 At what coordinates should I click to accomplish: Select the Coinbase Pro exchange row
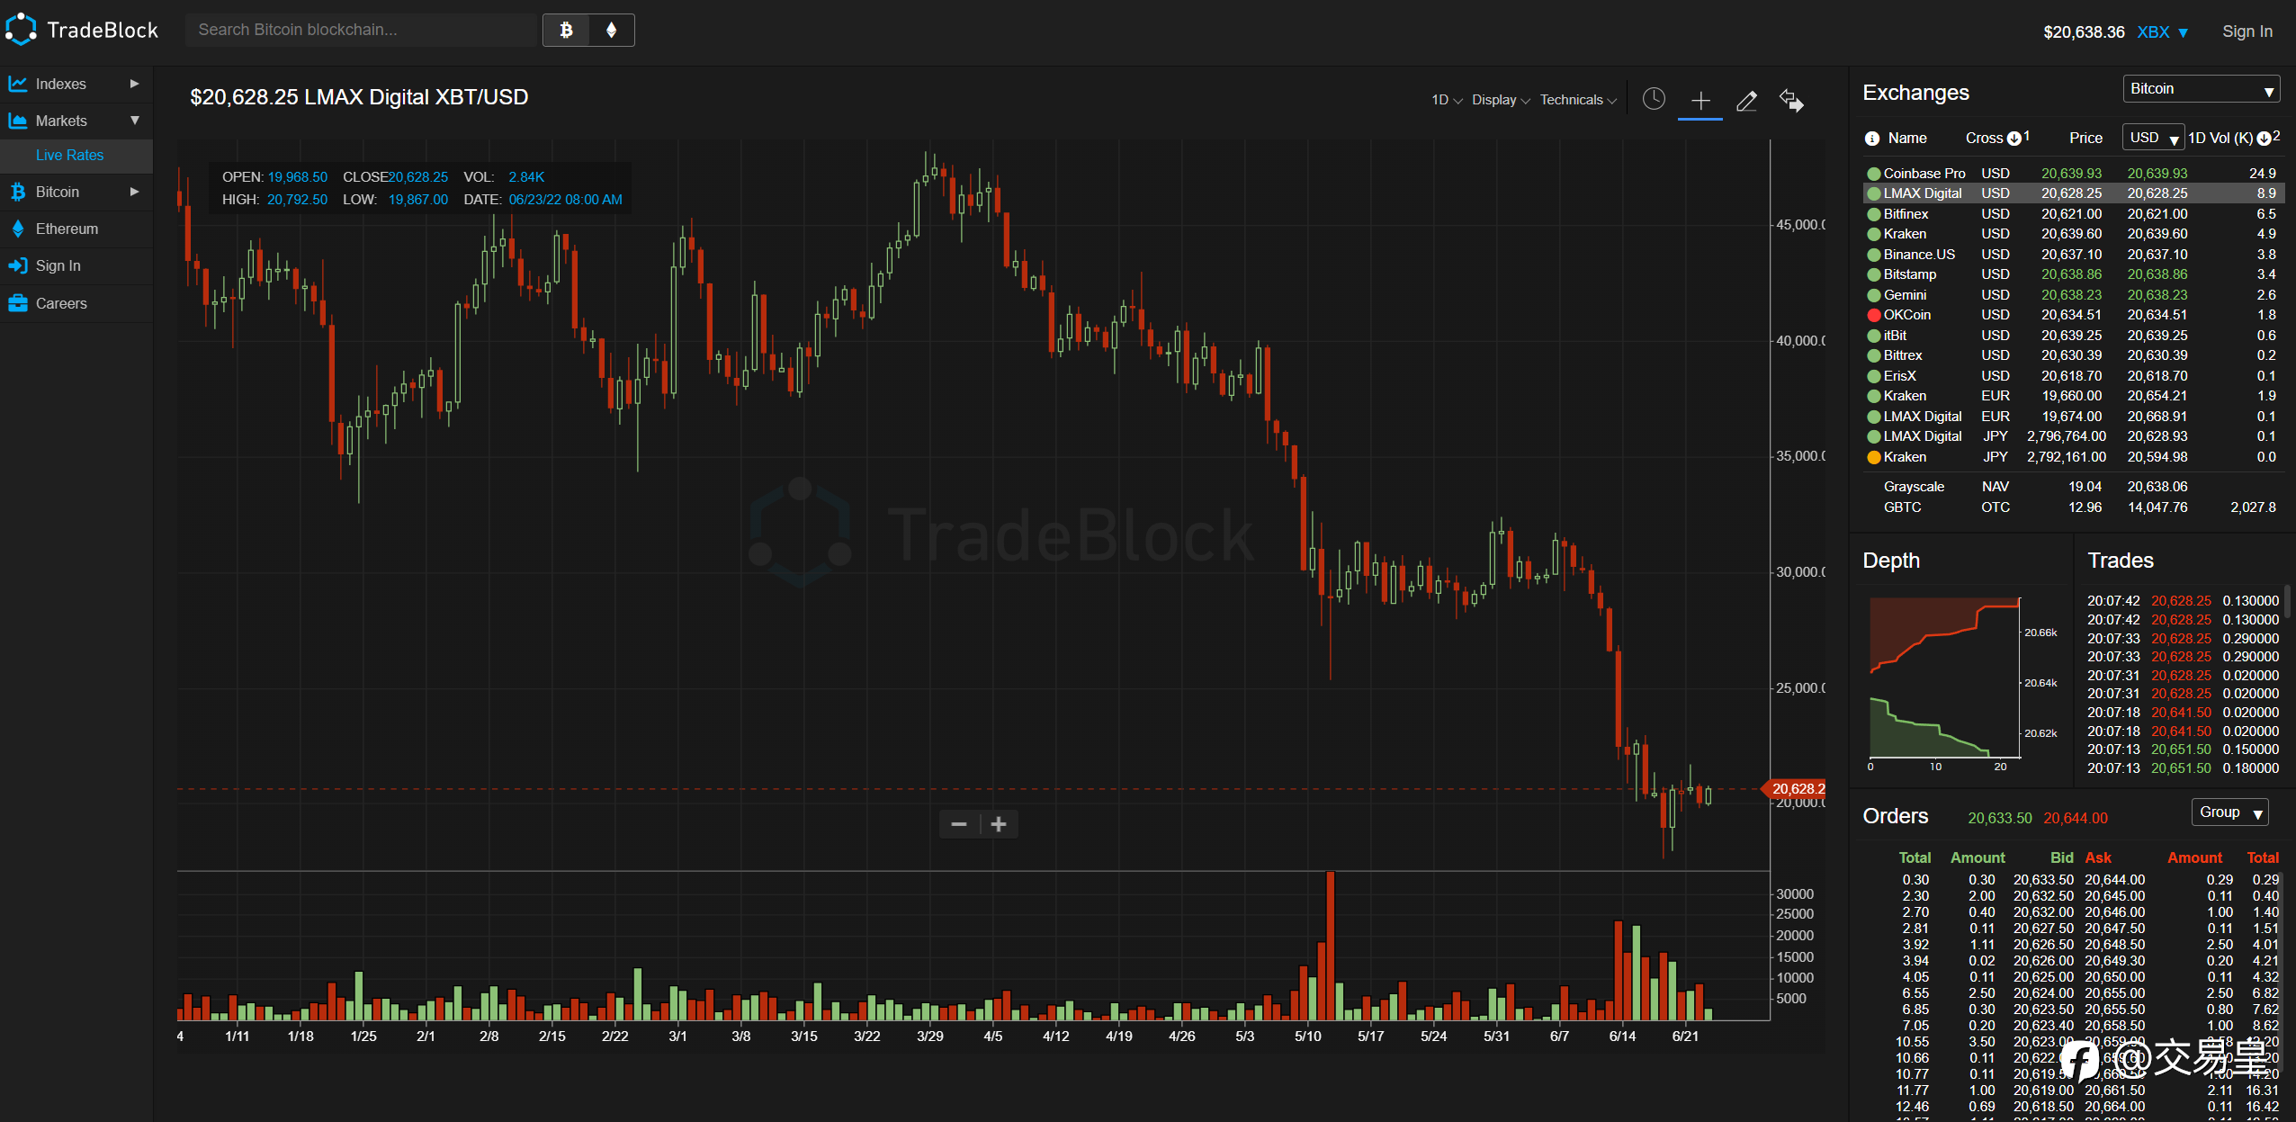[2073, 174]
